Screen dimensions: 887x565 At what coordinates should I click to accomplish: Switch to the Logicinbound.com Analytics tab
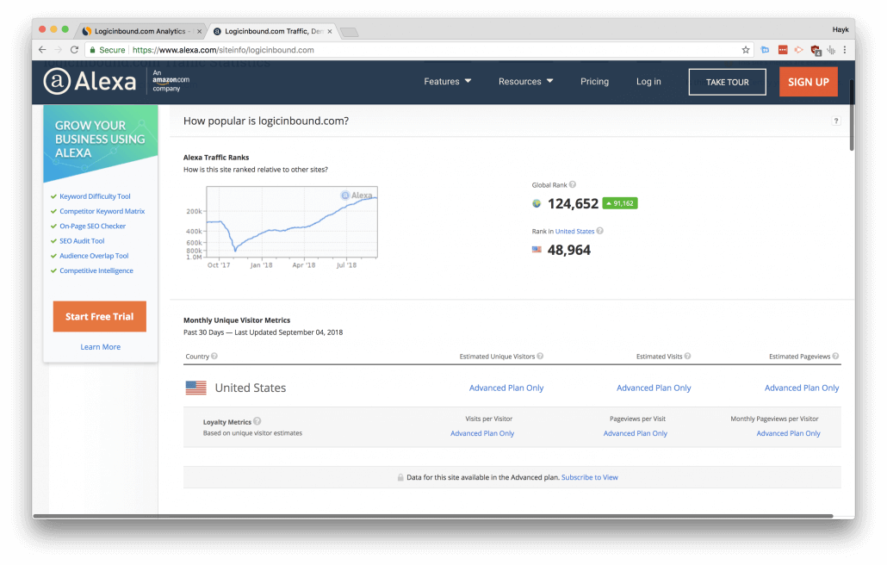tap(138, 31)
